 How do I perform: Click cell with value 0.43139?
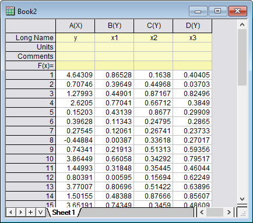pyautogui.click(x=114, y=112)
